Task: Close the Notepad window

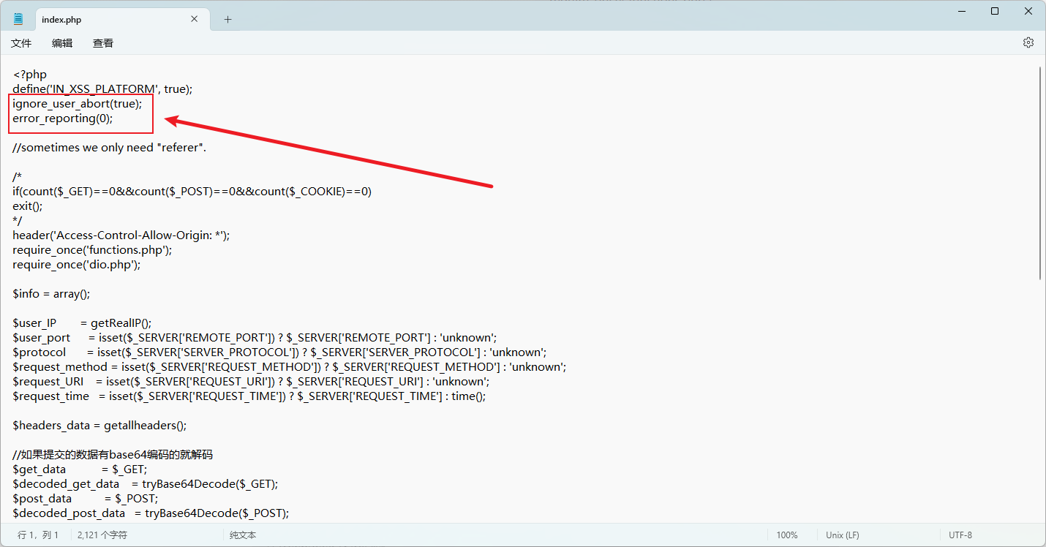Action: 1028,11
